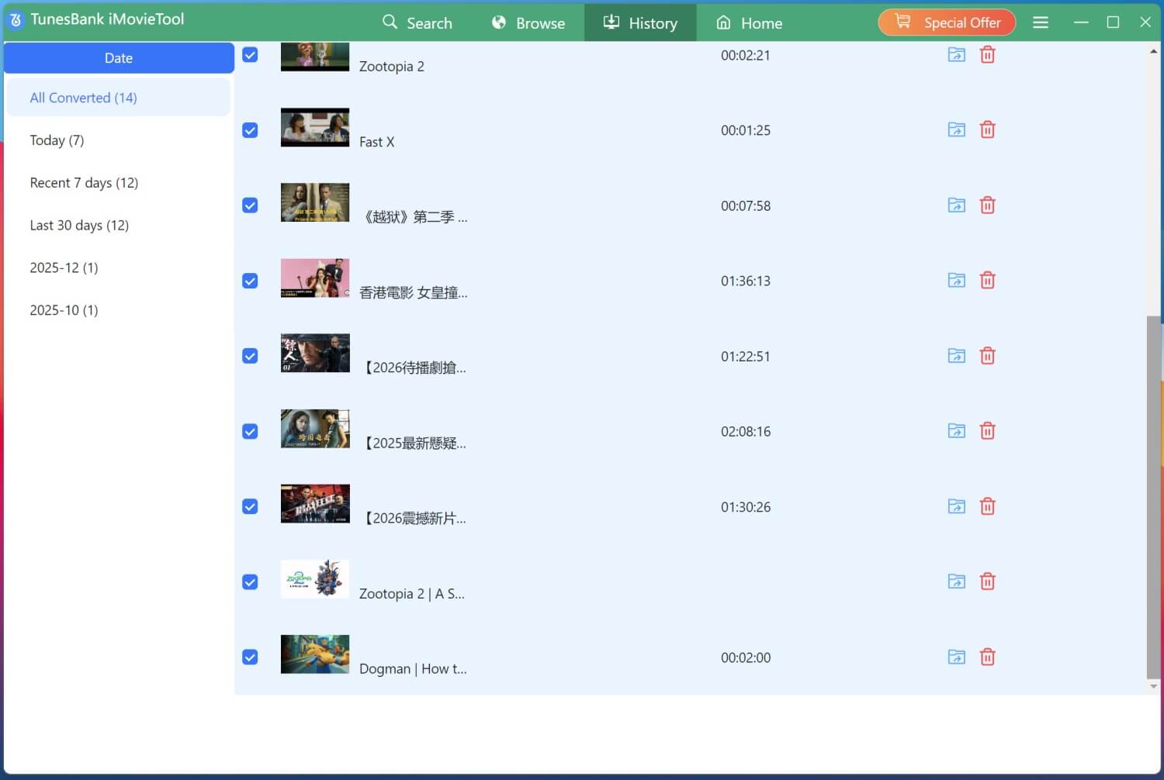Delete the Zootopia 2 | A S... entry
This screenshot has height=780, width=1164.
coord(987,582)
